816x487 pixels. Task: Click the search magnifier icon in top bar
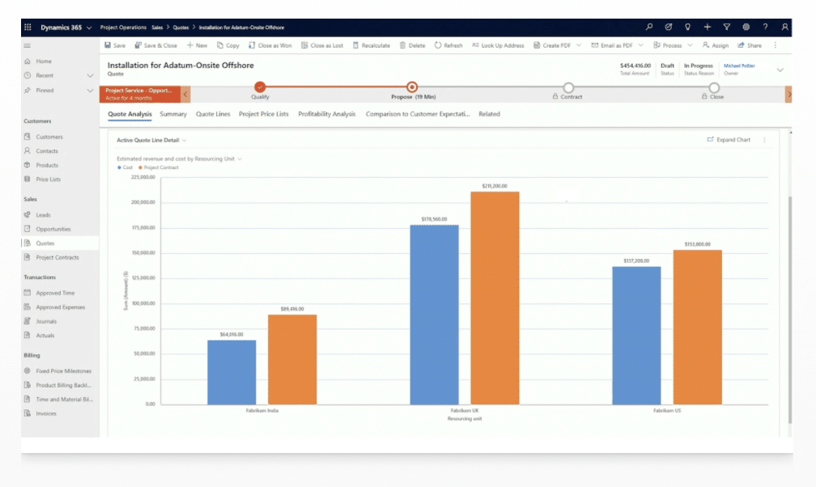tap(649, 27)
